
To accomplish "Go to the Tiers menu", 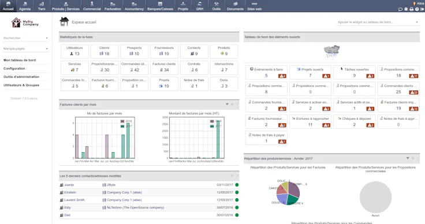I will (x=42, y=6).
